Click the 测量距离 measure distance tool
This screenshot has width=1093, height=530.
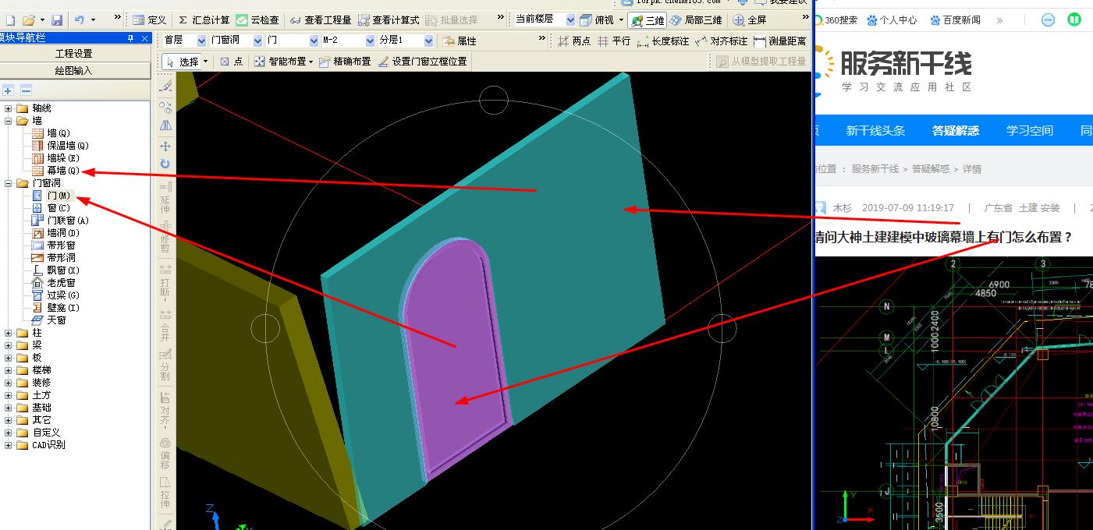(x=779, y=41)
